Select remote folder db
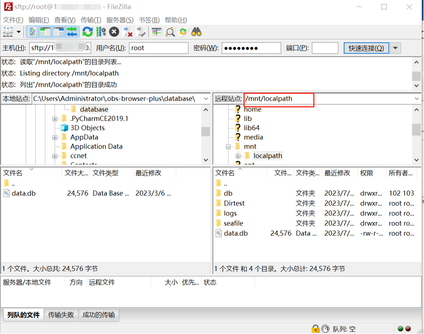Image resolution: width=424 pixels, height=334 pixels. (x=228, y=194)
